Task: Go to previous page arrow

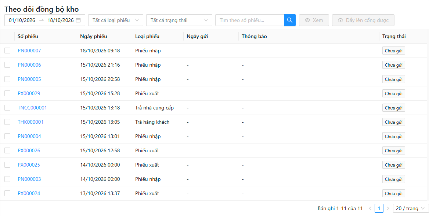Action: pyautogui.click(x=370, y=208)
